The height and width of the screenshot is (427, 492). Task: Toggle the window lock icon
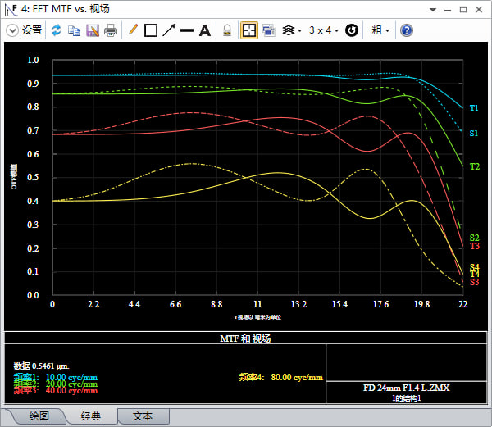(x=227, y=30)
